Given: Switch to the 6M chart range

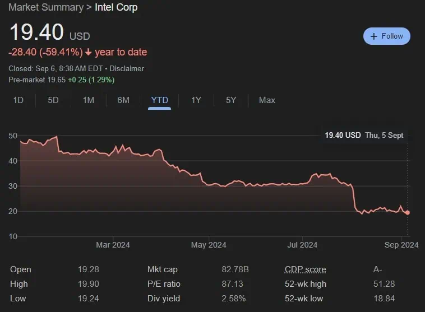Looking at the screenshot, I should click(123, 100).
